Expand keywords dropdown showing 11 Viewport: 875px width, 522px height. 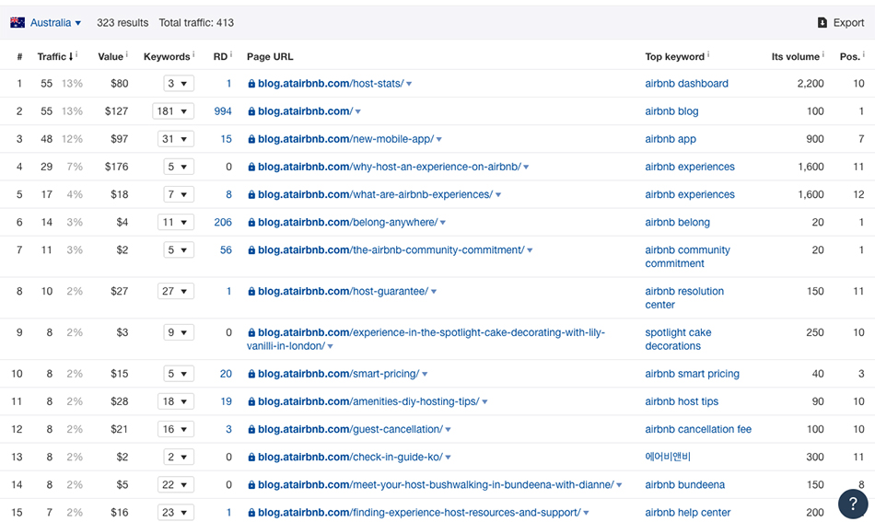coord(175,222)
